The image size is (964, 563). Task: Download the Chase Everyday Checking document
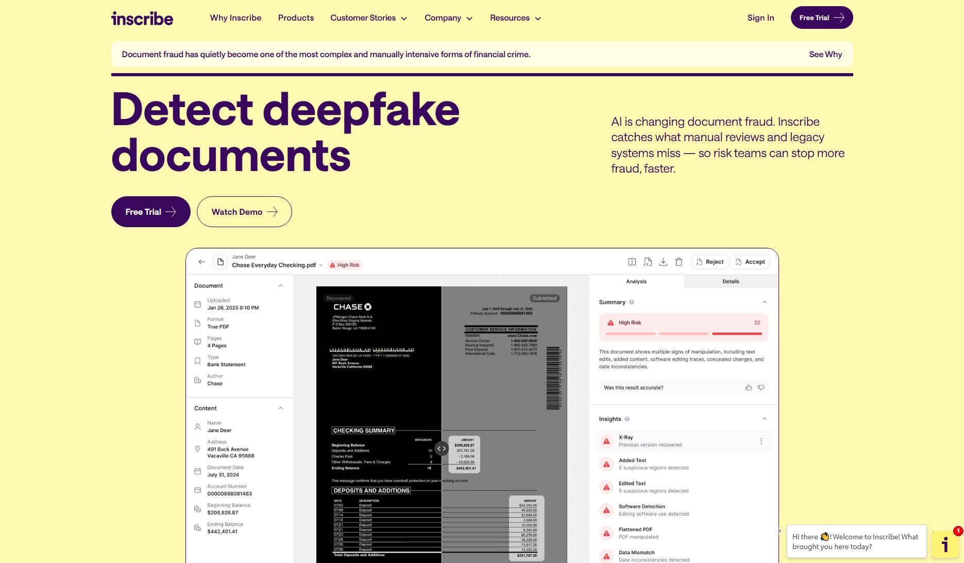coord(664,262)
